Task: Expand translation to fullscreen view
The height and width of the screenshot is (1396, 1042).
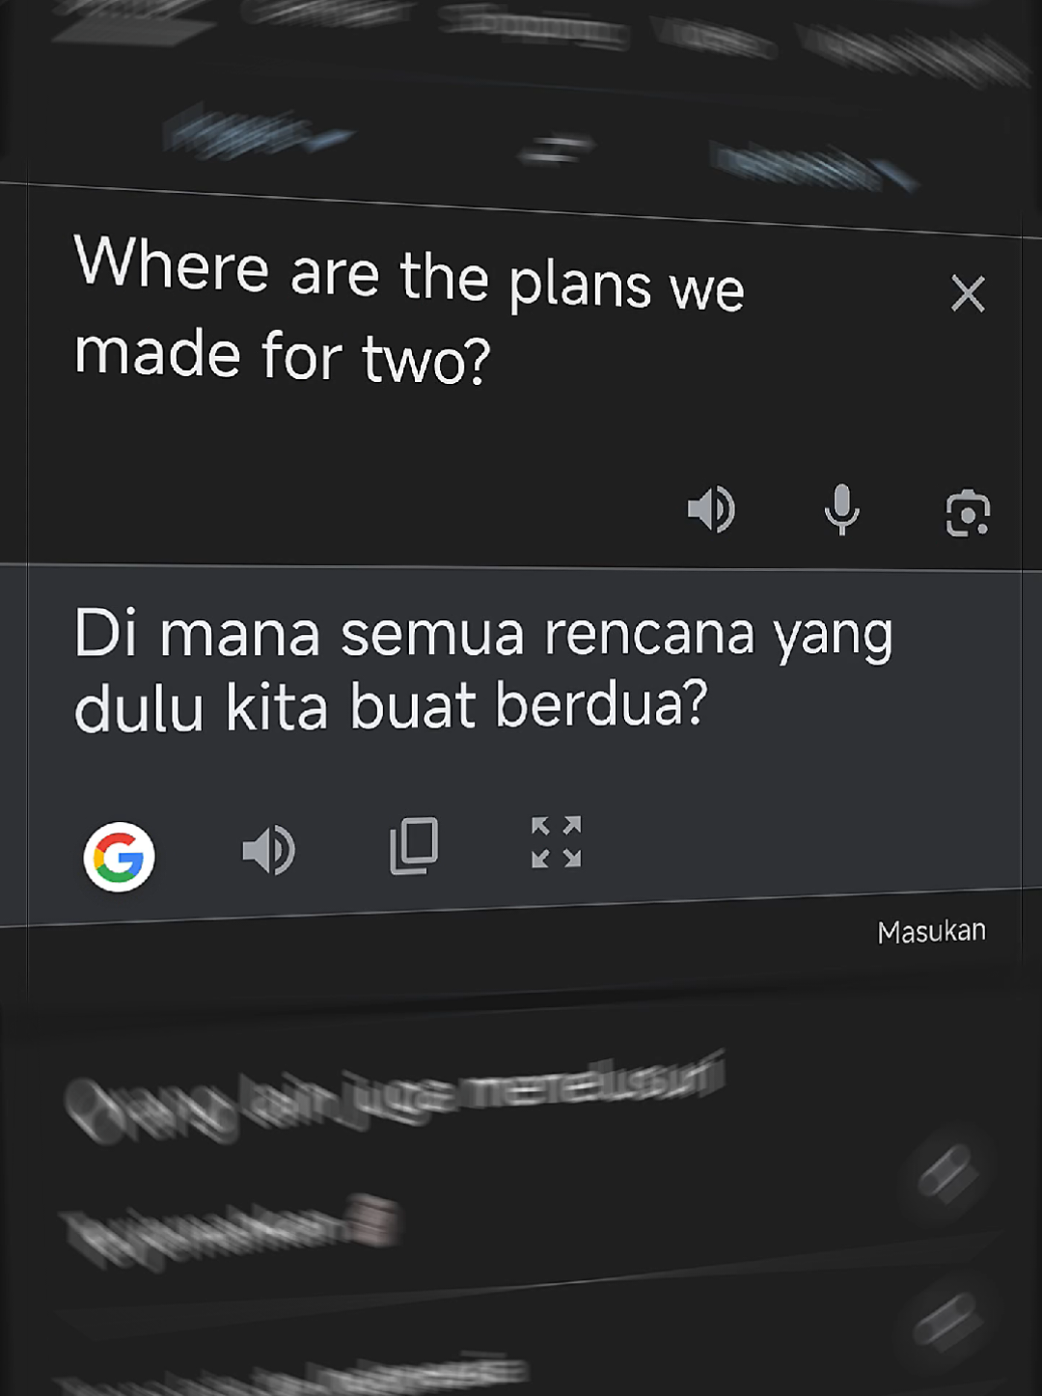Action: coord(557,842)
